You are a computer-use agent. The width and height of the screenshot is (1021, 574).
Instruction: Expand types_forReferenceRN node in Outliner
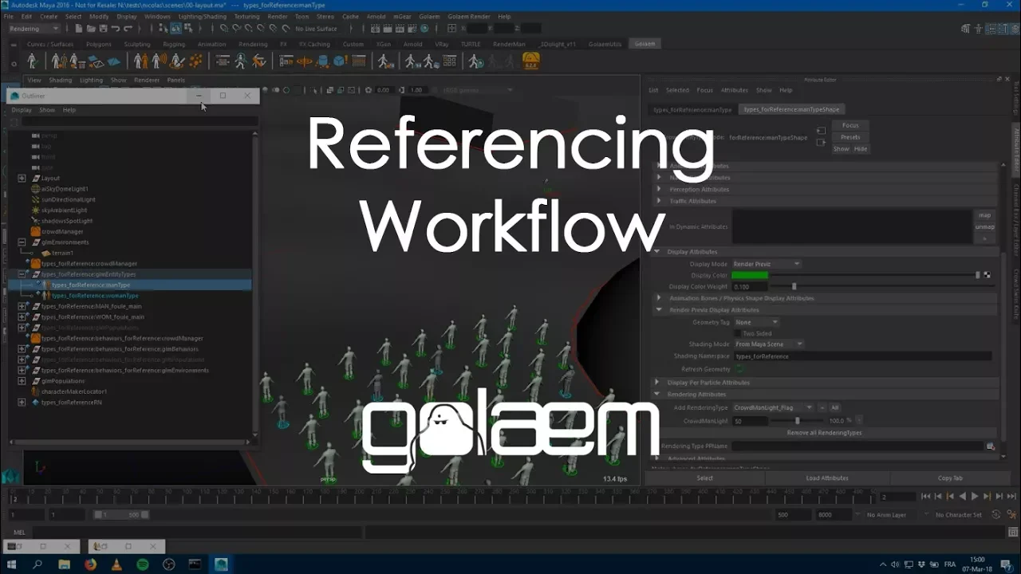coord(22,403)
